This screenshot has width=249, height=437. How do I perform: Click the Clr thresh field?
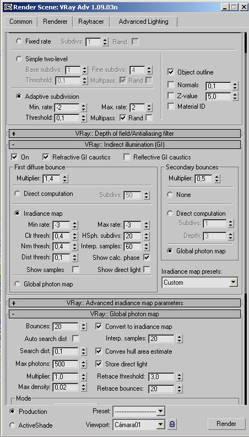point(62,236)
